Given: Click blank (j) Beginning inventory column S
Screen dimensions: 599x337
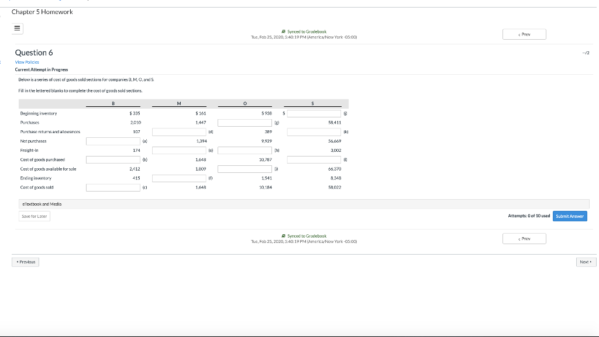Looking at the screenshot, I should click(x=314, y=113).
